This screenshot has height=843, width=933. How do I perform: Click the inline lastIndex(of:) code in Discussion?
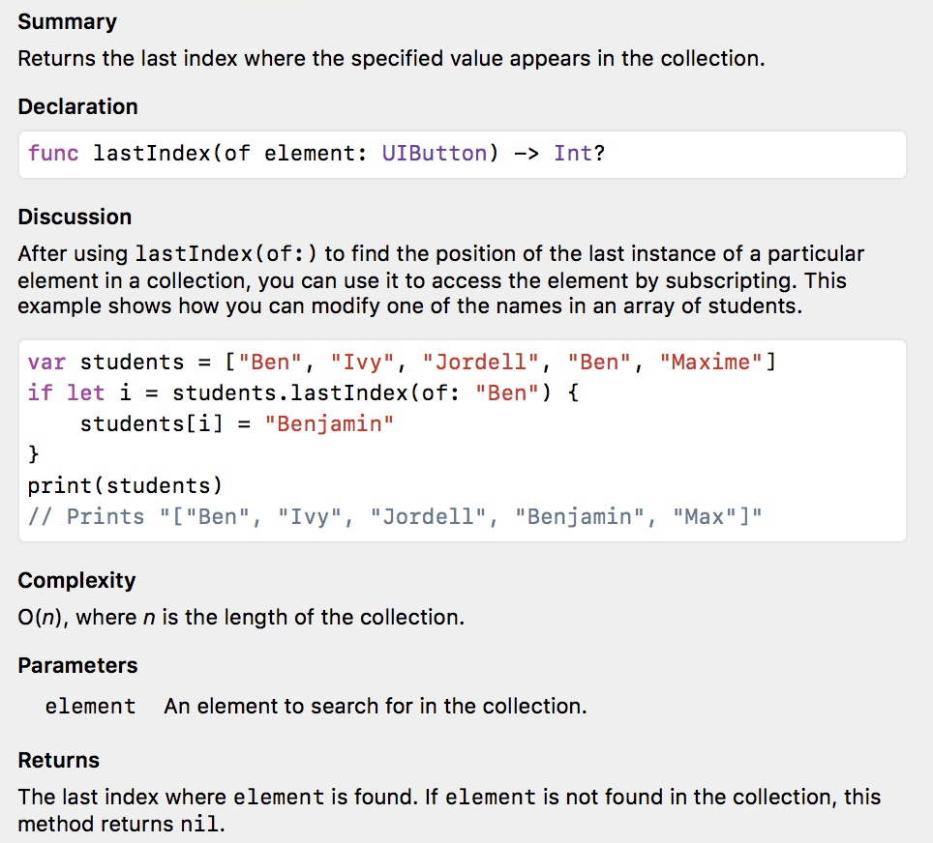[226, 254]
